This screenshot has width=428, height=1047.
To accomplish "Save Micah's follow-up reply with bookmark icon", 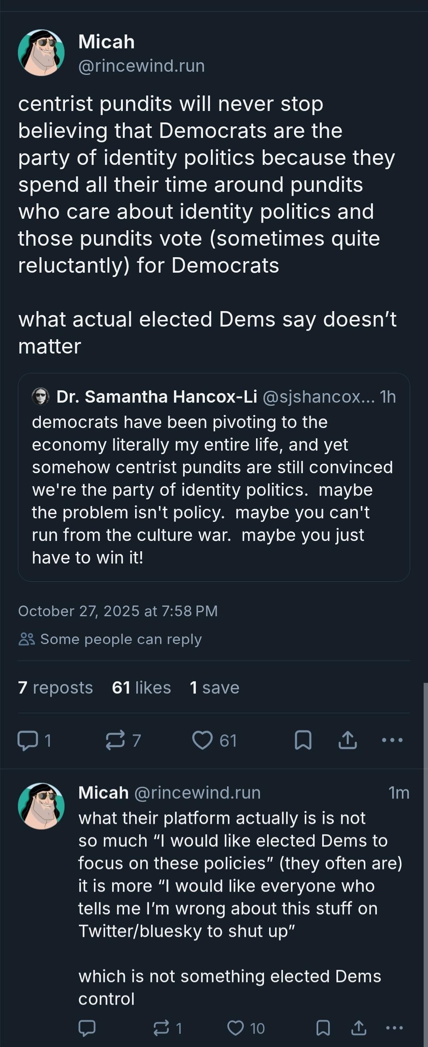I will point(323,1028).
